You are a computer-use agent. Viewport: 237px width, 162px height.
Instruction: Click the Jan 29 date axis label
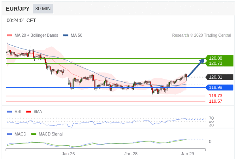point(187,154)
